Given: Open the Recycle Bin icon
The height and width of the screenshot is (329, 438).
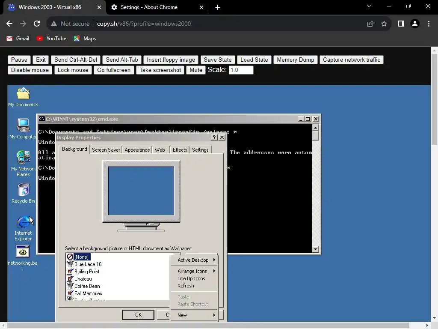Looking at the screenshot, I should pyautogui.click(x=23, y=193).
